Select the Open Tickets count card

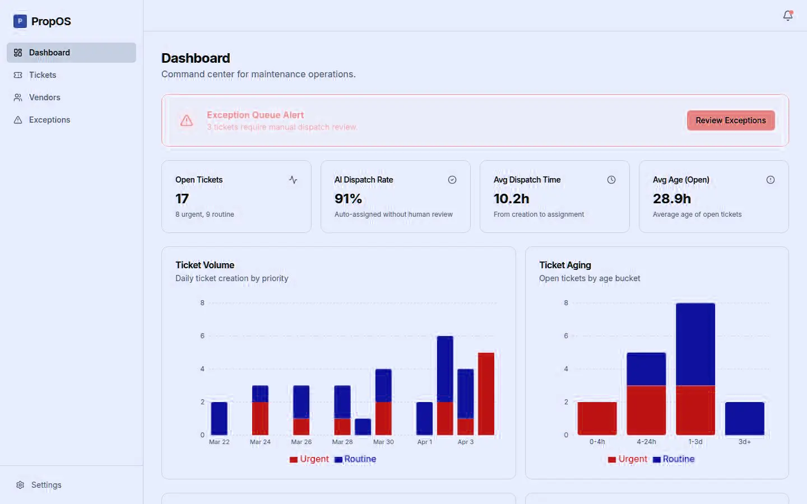236,197
